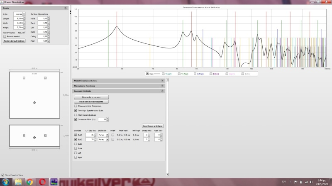Enable Sub3 source checkbox

click(x=75, y=144)
